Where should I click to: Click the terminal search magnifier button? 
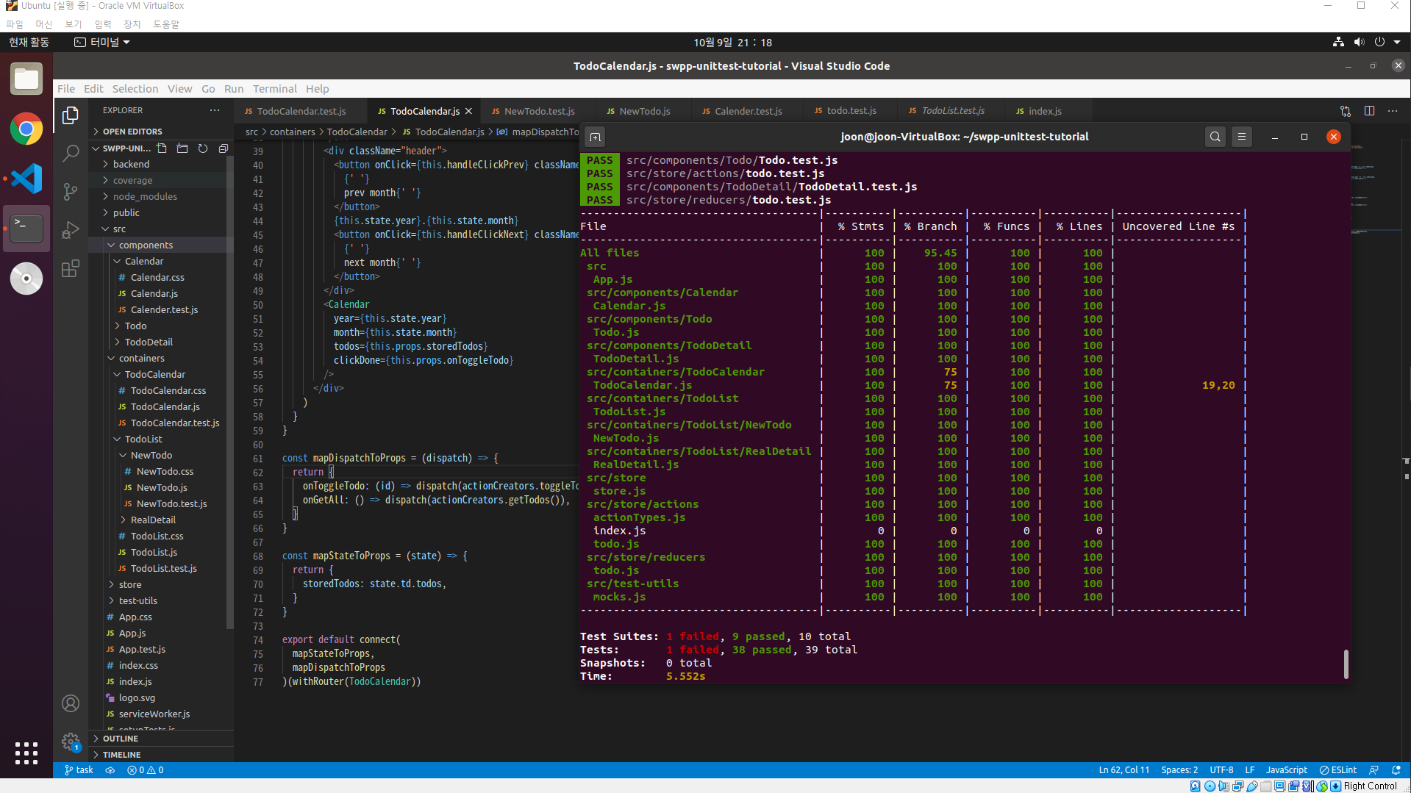pyautogui.click(x=1215, y=137)
